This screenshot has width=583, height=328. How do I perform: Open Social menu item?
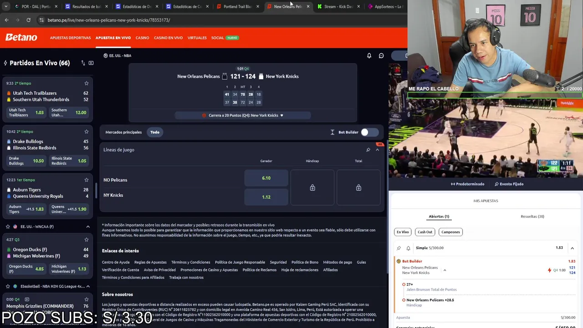point(218,38)
